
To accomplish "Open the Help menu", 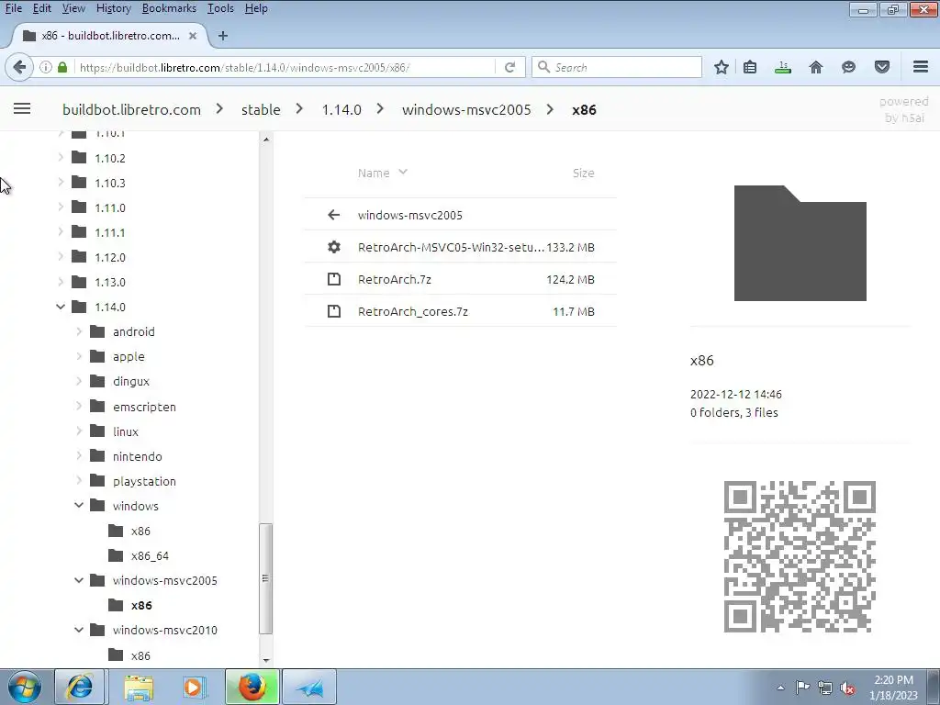I will pyautogui.click(x=256, y=8).
